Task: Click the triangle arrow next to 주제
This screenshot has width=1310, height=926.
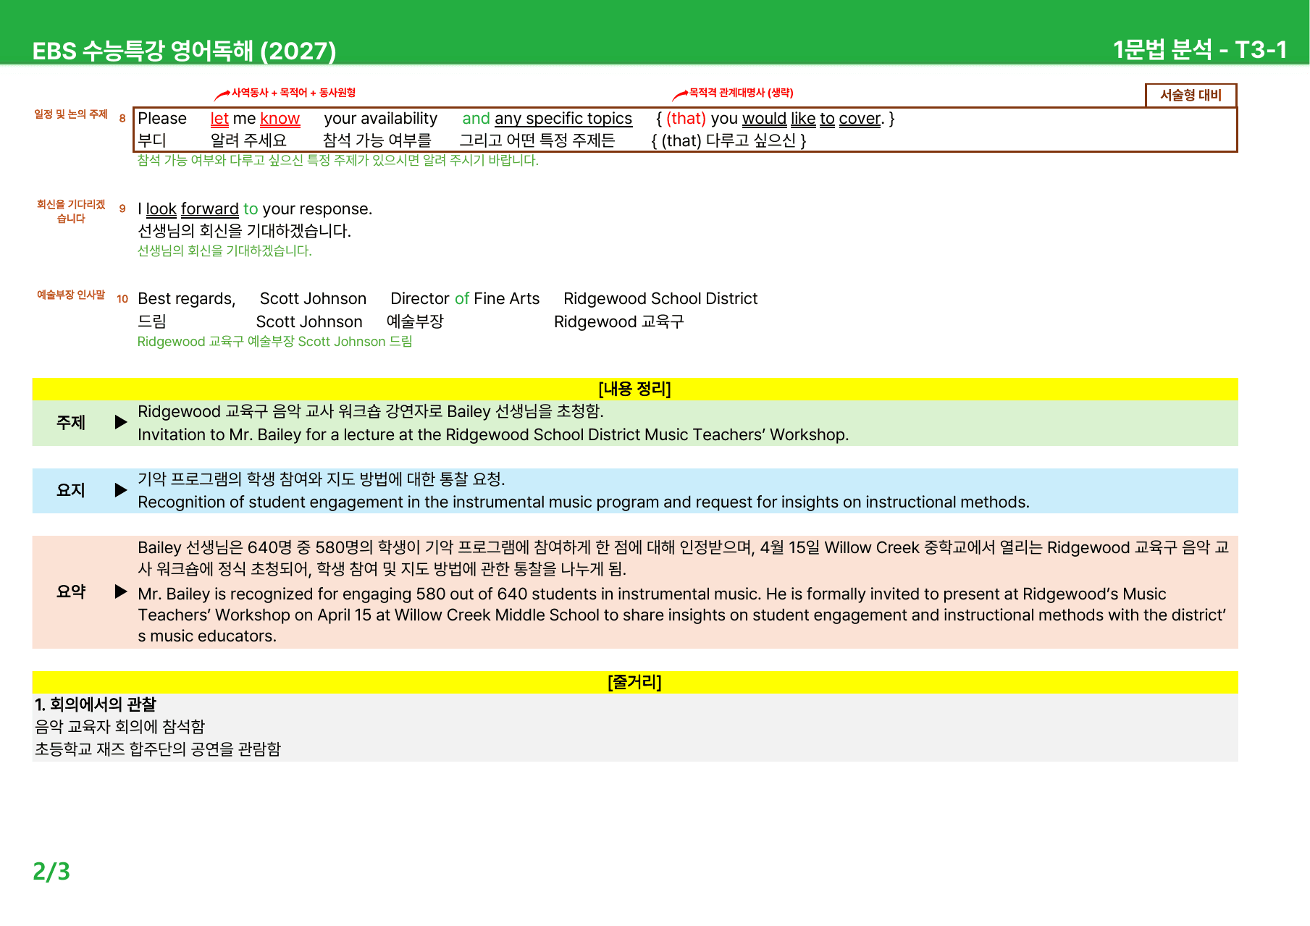Action: (x=121, y=422)
